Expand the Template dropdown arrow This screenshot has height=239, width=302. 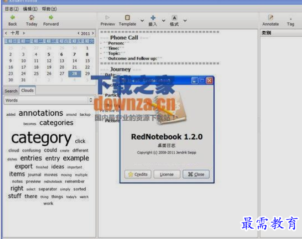pyautogui.click(x=142, y=20)
